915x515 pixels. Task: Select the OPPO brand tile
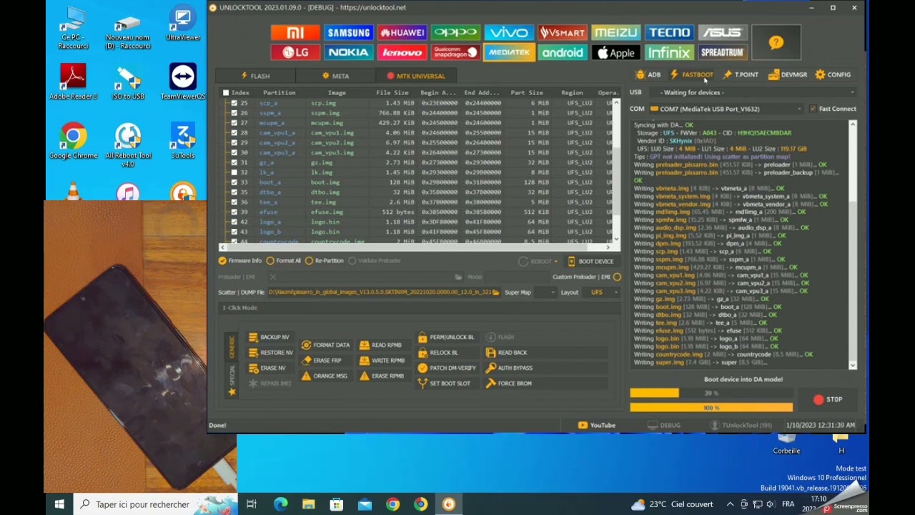point(455,33)
